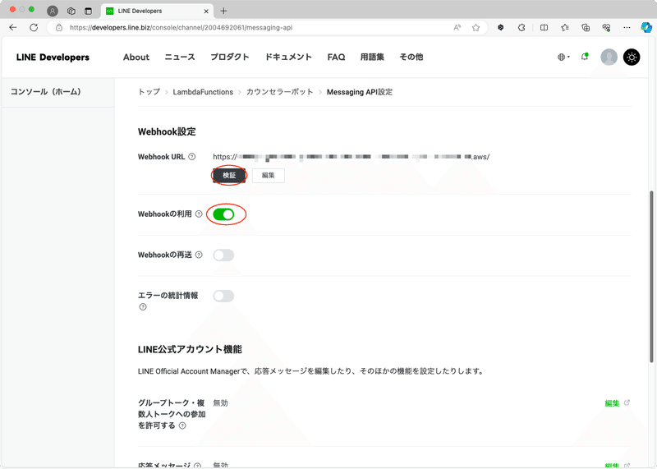Open a new tab with plus icon

223,11
